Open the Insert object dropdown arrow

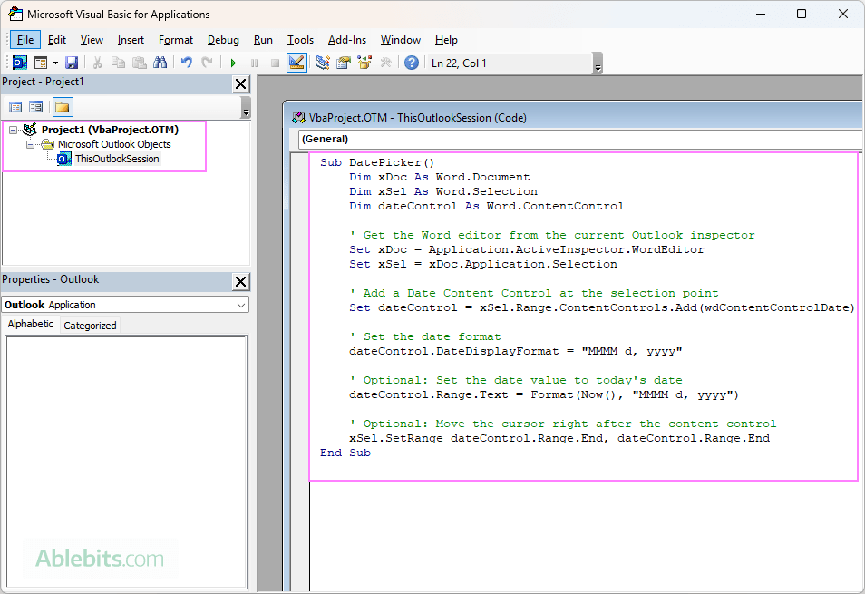(55, 63)
